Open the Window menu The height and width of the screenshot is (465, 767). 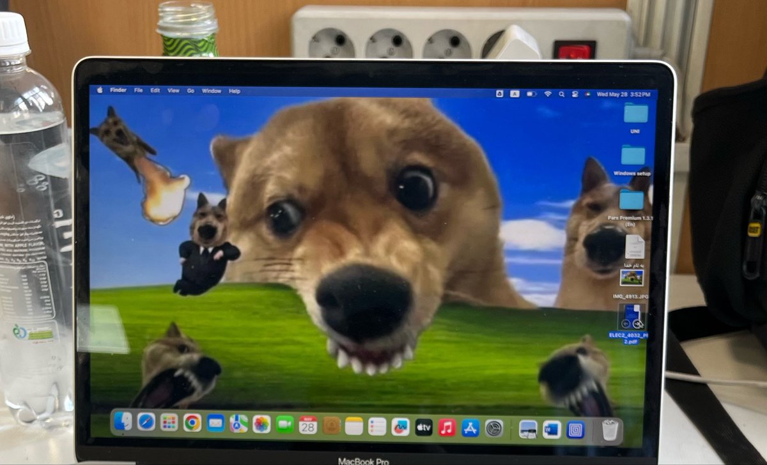(212, 91)
